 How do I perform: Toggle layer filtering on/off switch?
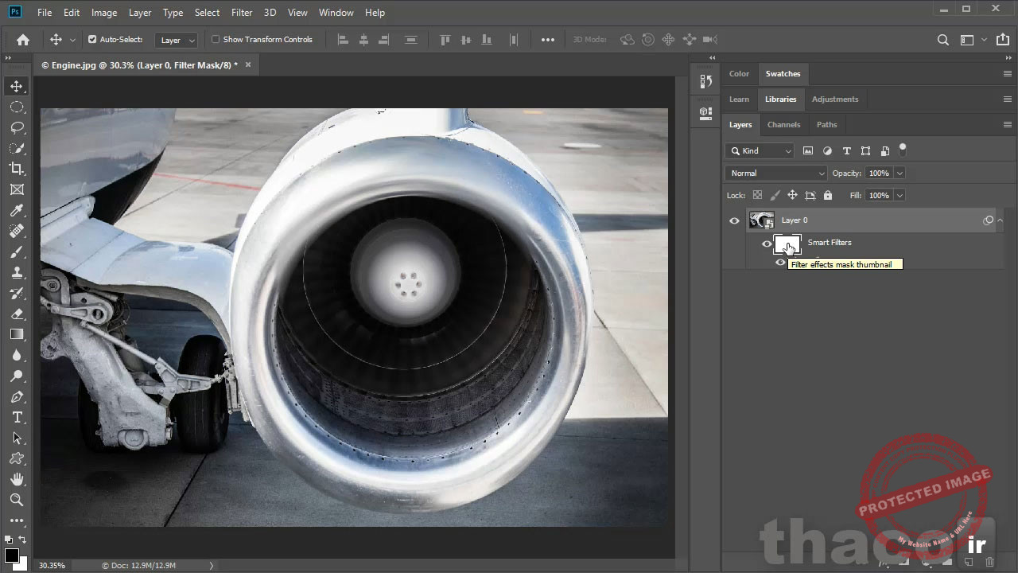point(903,149)
